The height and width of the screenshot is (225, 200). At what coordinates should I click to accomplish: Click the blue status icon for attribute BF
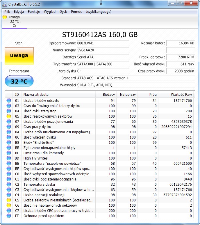(x=9, y=169)
